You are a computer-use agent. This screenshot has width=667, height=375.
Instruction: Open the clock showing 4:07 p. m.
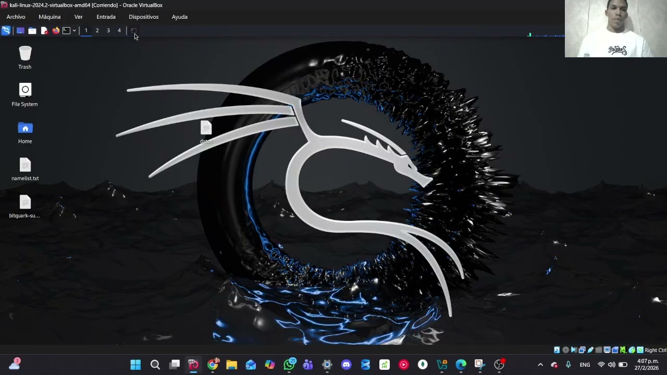click(648, 365)
